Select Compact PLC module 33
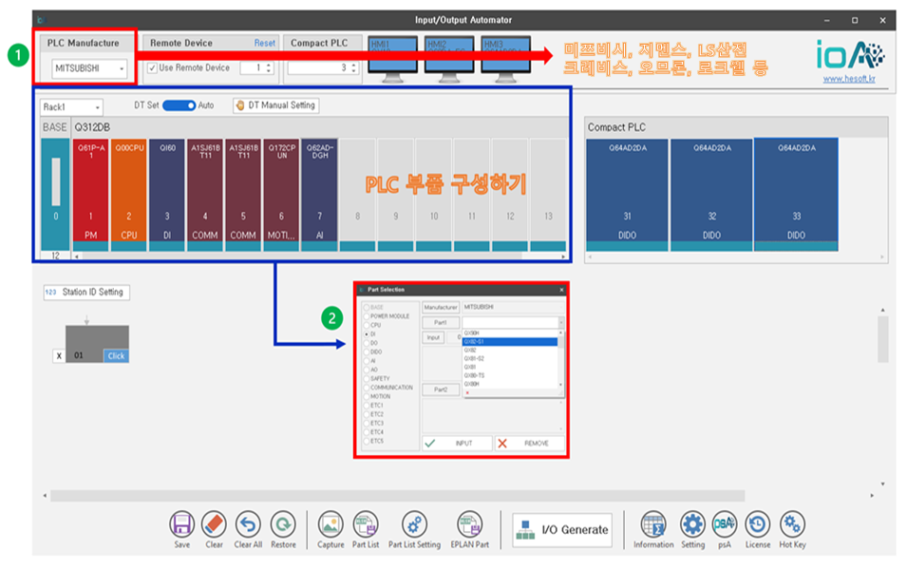 point(797,195)
